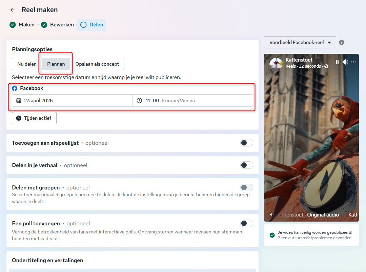Open Tijden actief
366x272 pixels.
coord(34,118)
